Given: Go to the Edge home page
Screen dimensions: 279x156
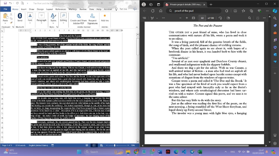Looking at the screenshot, I should (161, 11).
